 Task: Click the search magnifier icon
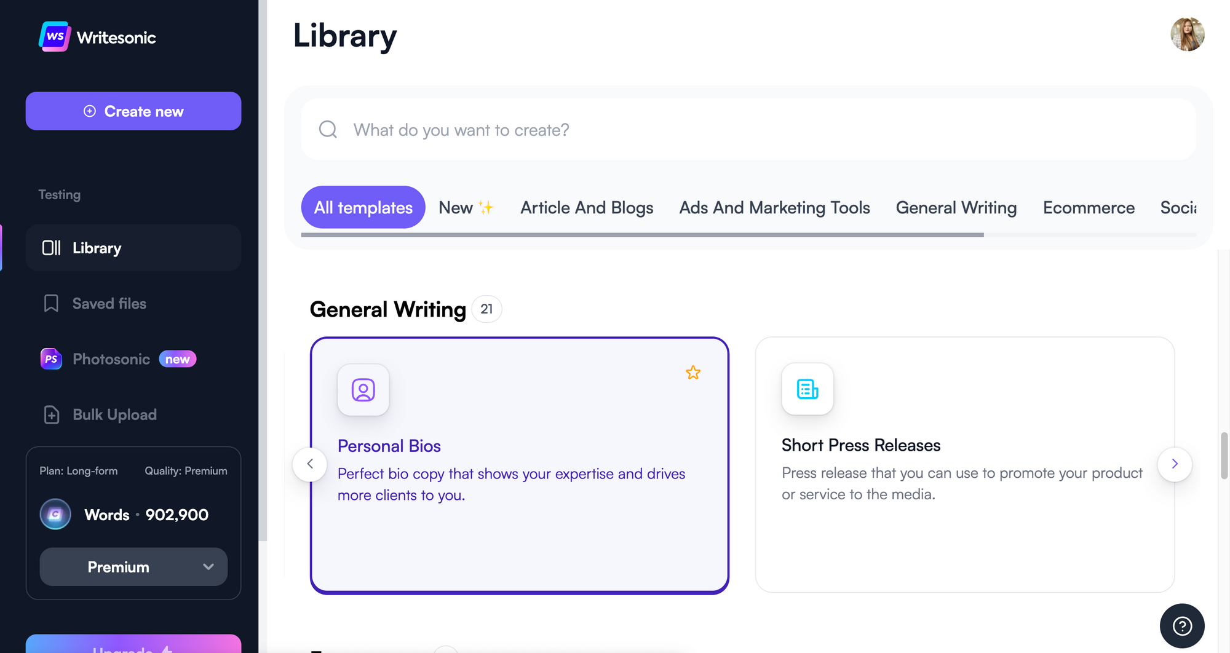tap(328, 130)
